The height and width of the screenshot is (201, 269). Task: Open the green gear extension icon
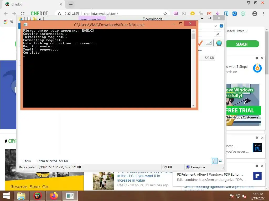(243, 14)
